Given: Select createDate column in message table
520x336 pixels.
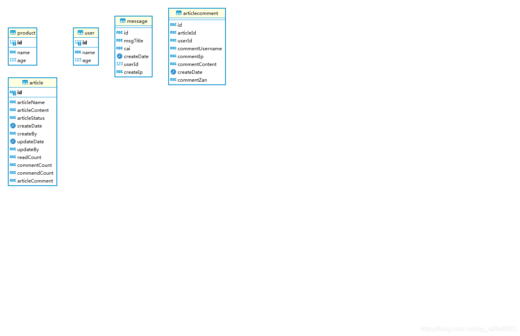Looking at the screenshot, I should (x=133, y=56).
